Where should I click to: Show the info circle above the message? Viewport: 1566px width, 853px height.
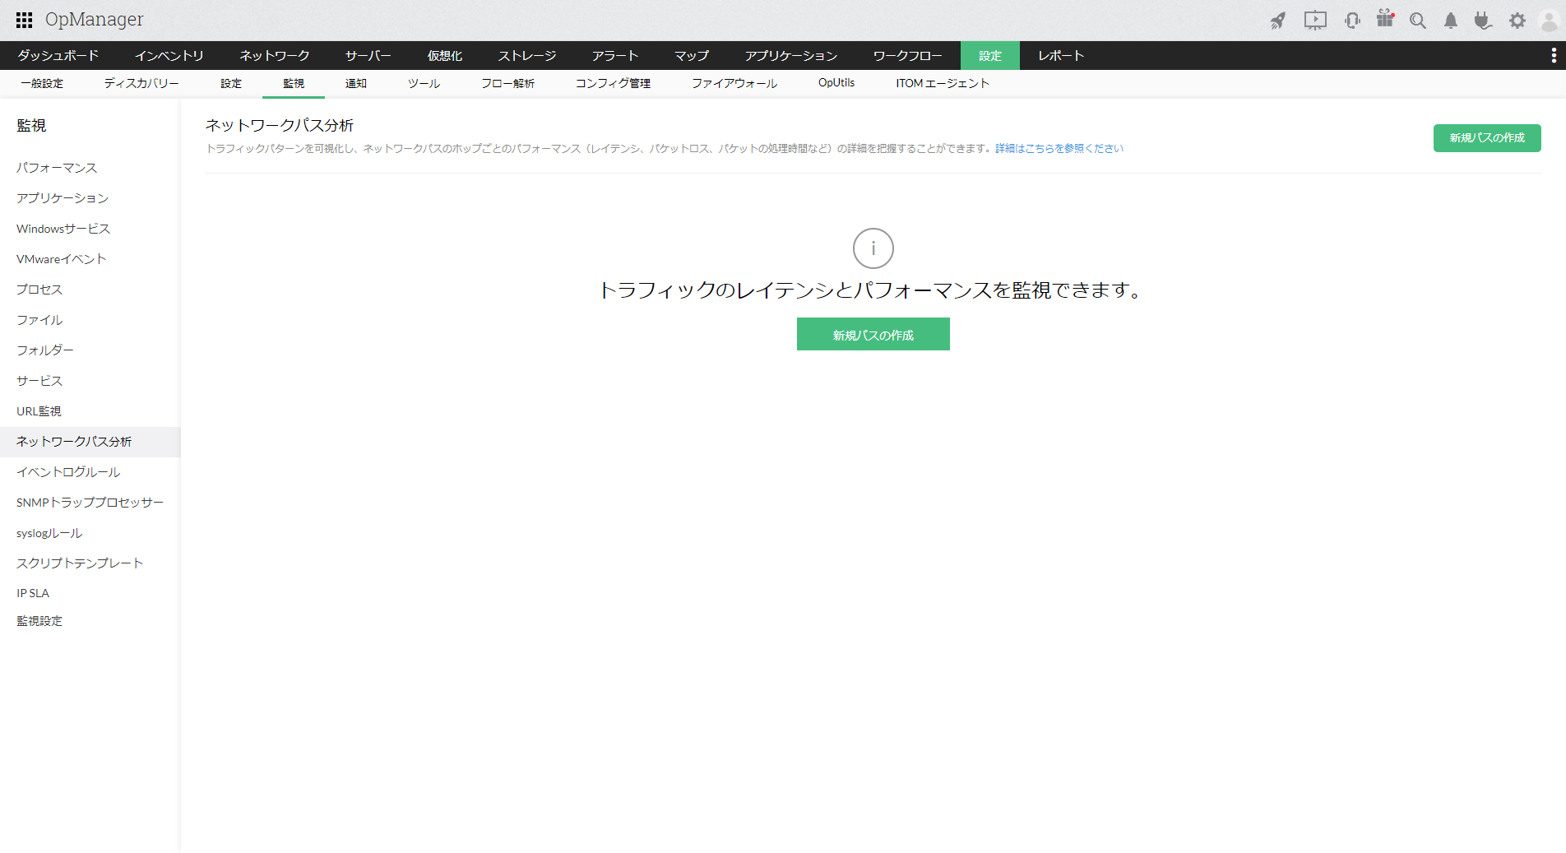(873, 248)
